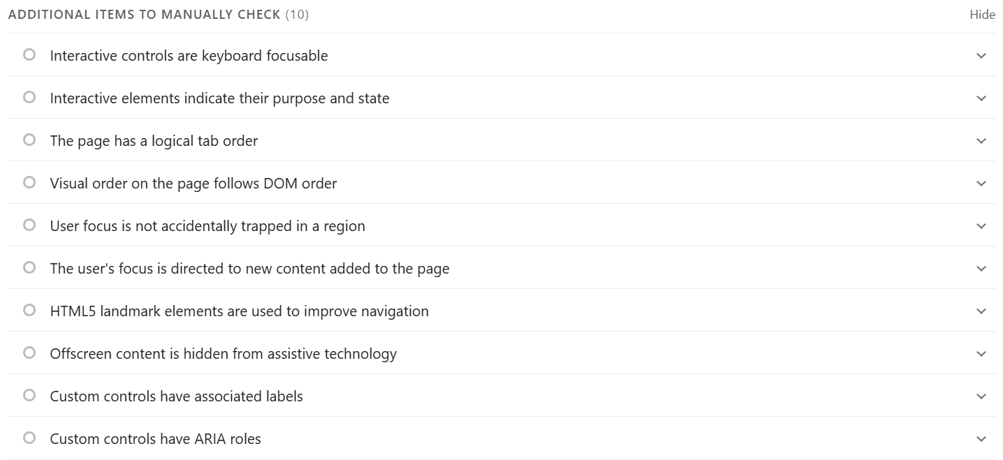Click the status circle beside 'Custom controls have ARIA roles'
This screenshot has width=1003, height=460.
(29, 437)
